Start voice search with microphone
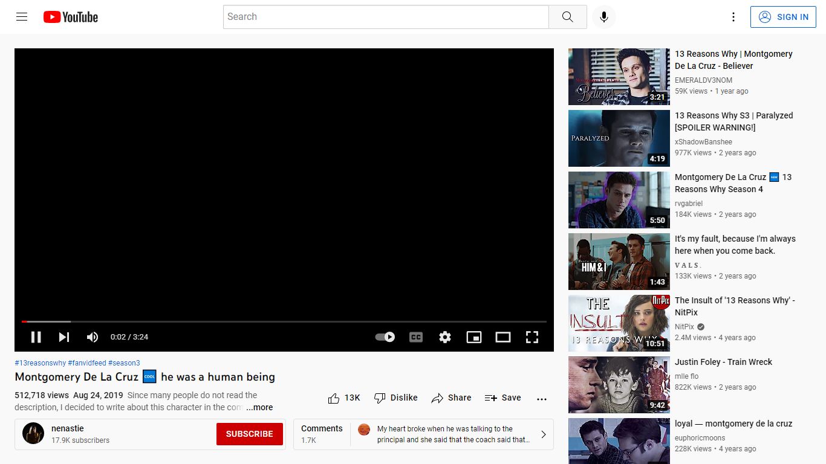The height and width of the screenshot is (464, 826). [603, 17]
